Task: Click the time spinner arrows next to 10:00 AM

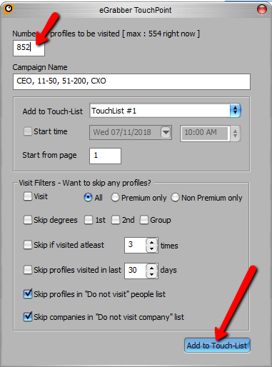Action: click(235, 133)
